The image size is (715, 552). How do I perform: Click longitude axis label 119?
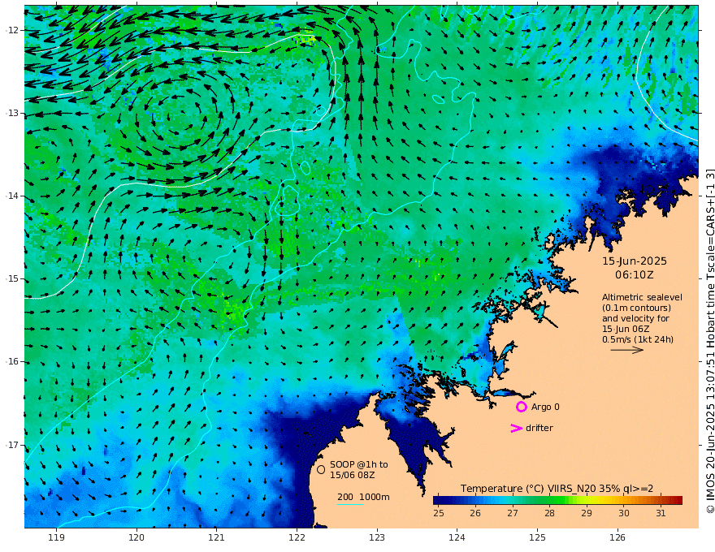click(x=56, y=537)
